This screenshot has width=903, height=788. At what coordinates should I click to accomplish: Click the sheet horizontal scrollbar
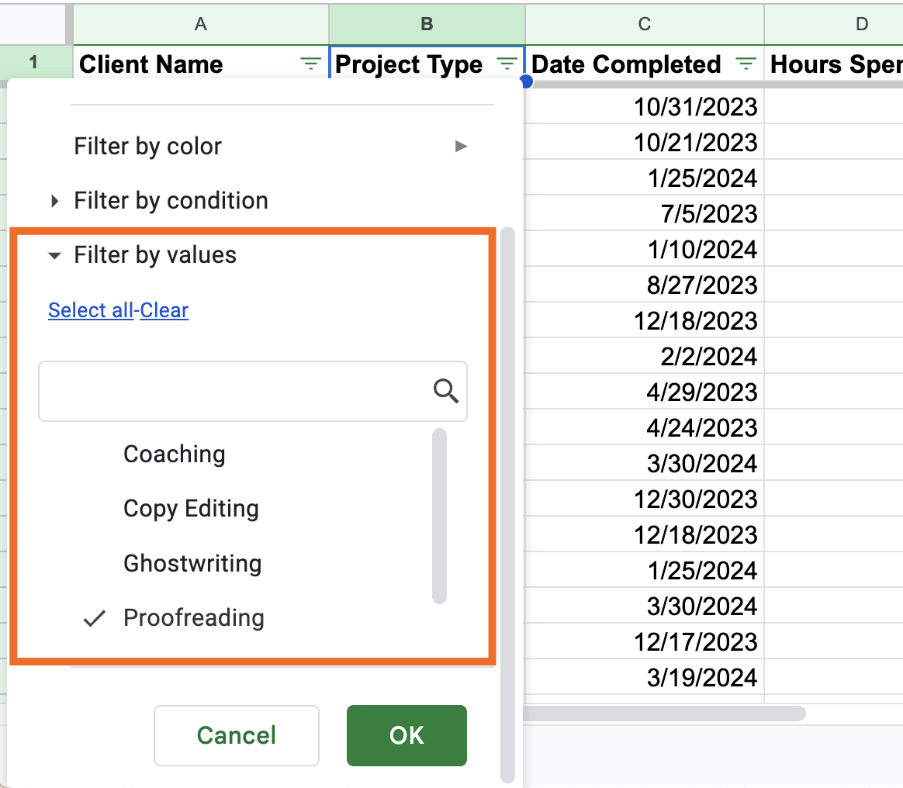click(x=665, y=714)
